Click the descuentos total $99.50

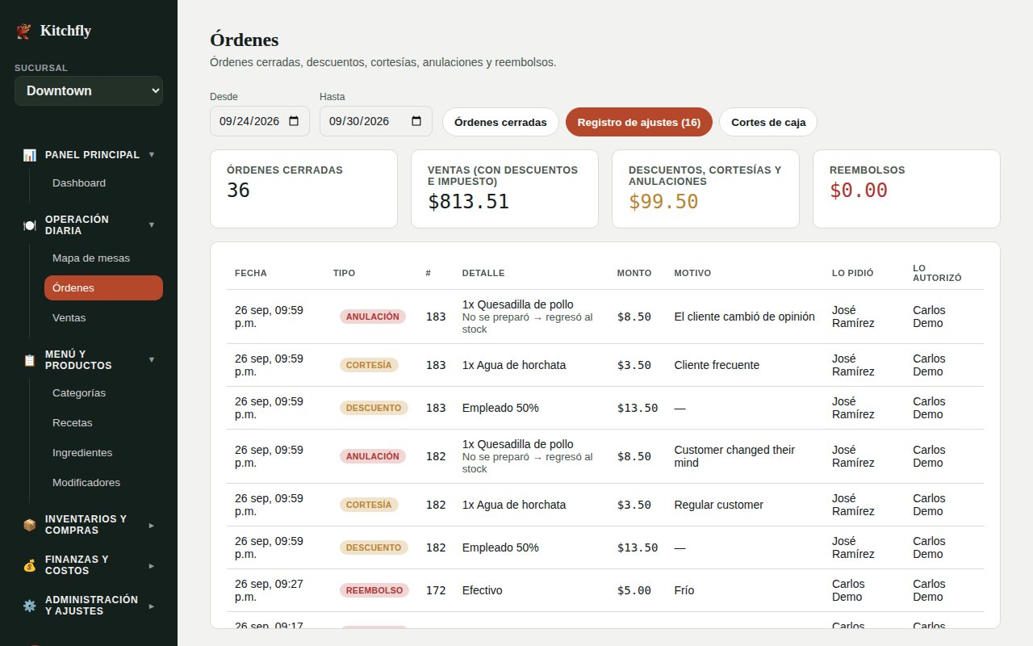click(663, 202)
